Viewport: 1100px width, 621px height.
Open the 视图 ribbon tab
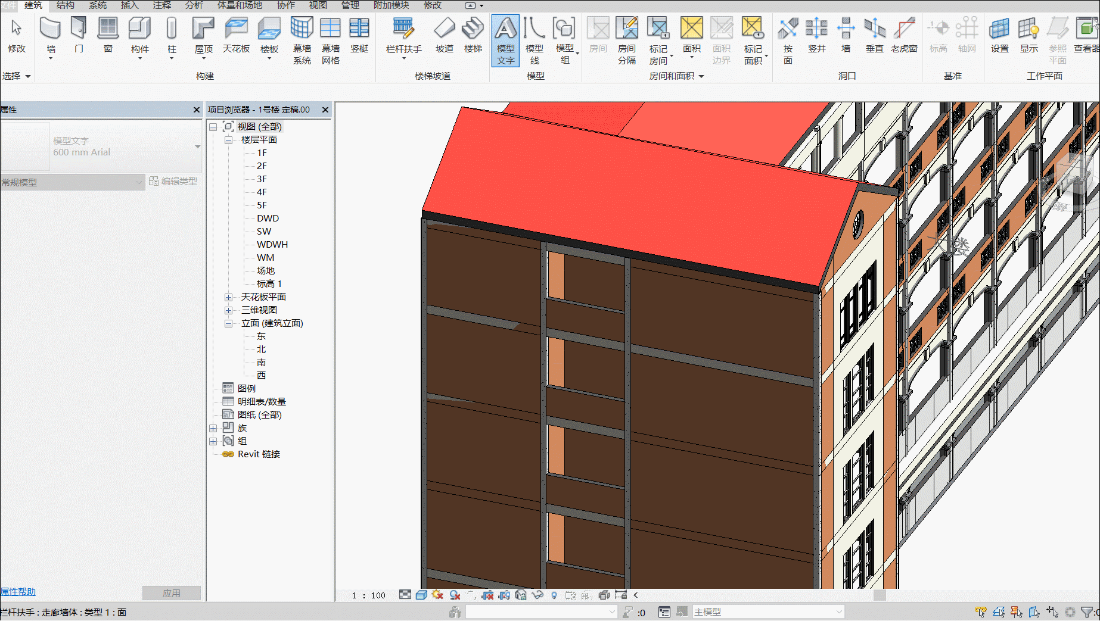(x=318, y=5)
